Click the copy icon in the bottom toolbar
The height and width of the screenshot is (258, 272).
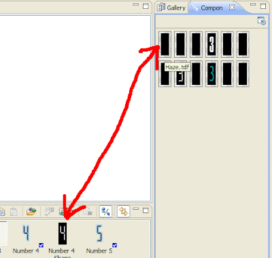(x=2, y=212)
